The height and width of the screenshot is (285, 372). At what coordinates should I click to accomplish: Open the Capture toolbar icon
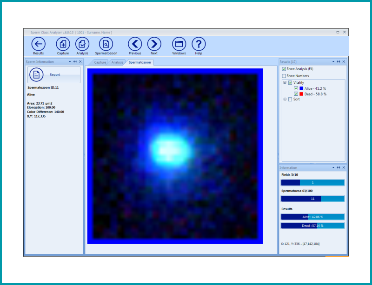[x=63, y=44]
